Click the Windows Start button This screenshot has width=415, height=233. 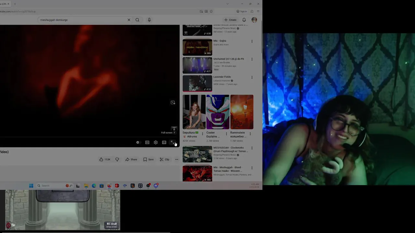31,185
